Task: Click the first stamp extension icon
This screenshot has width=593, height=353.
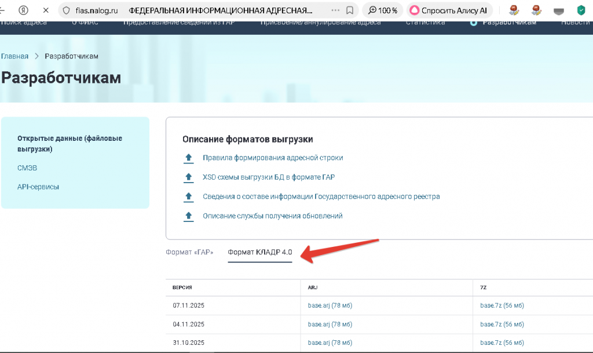Action: 514,10
